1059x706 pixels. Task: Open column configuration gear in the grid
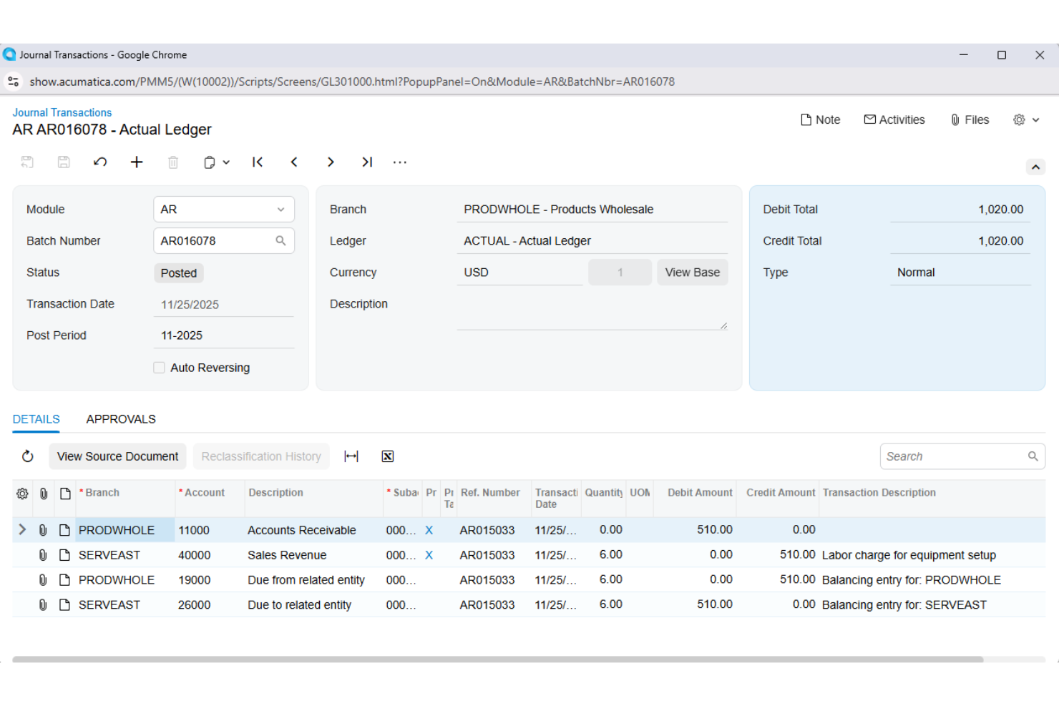pyautogui.click(x=22, y=494)
